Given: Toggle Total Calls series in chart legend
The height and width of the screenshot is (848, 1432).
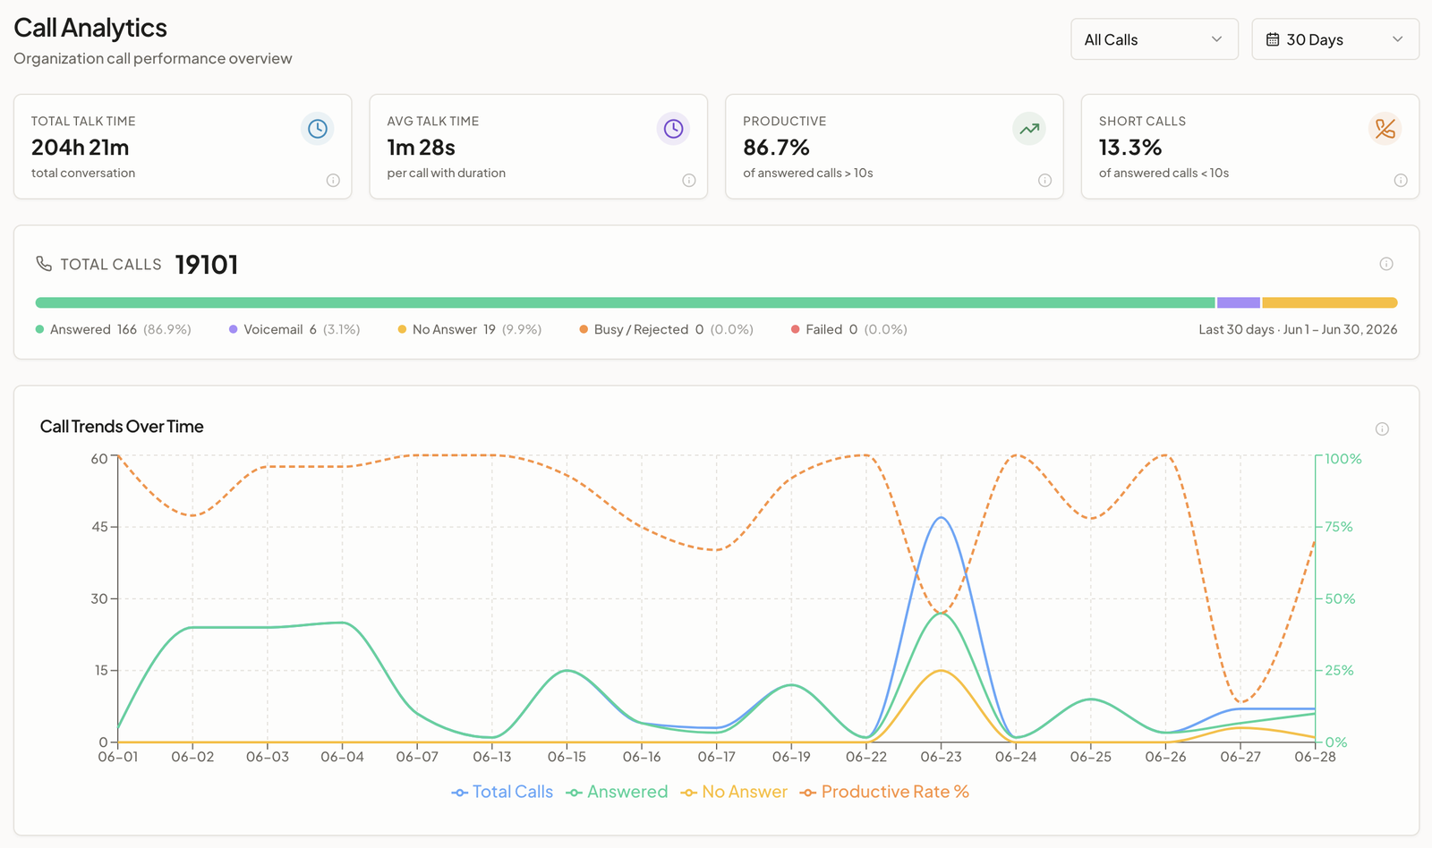Looking at the screenshot, I should pyautogui.click(x=502, y=792).
